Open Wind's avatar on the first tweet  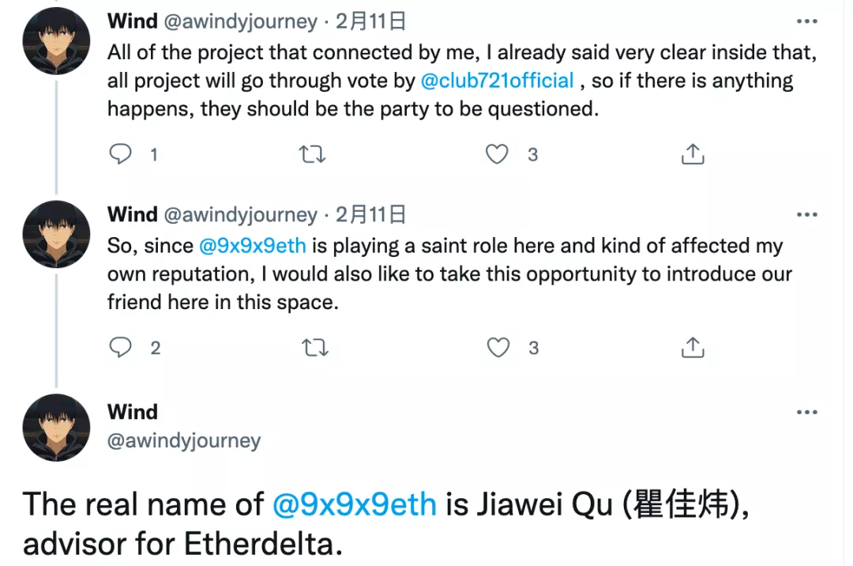56,41
